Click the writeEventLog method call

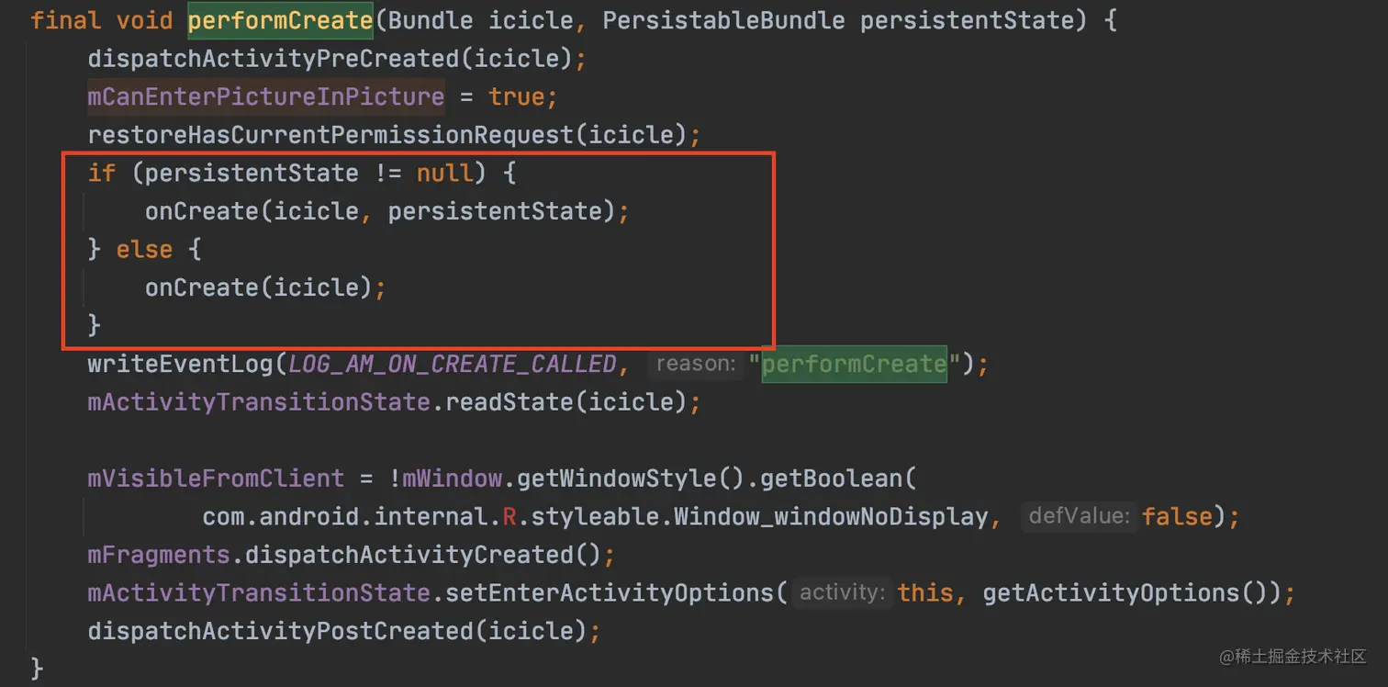[181, 364]
